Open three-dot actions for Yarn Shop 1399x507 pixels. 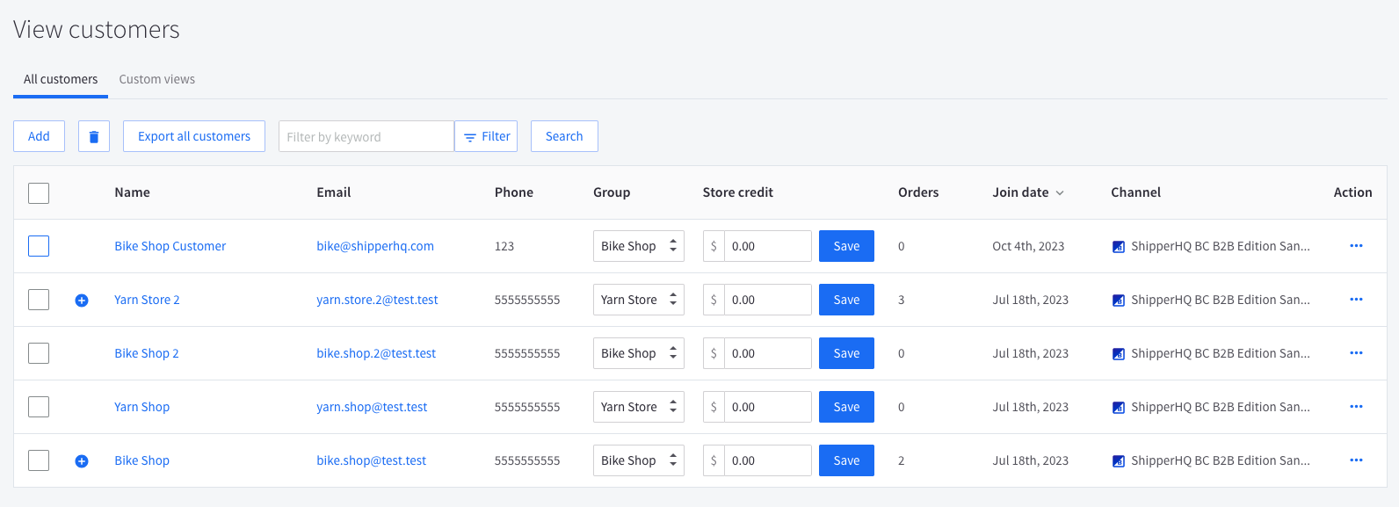tap(1356, 407)
